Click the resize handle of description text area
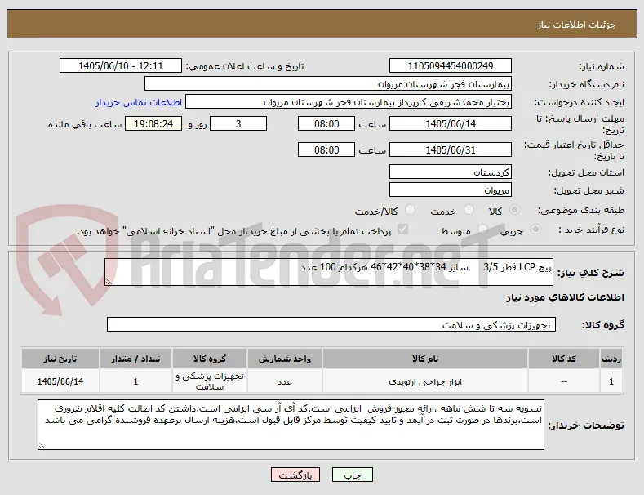The width and height of the screenshot is (644, 495). coord(109,282)
